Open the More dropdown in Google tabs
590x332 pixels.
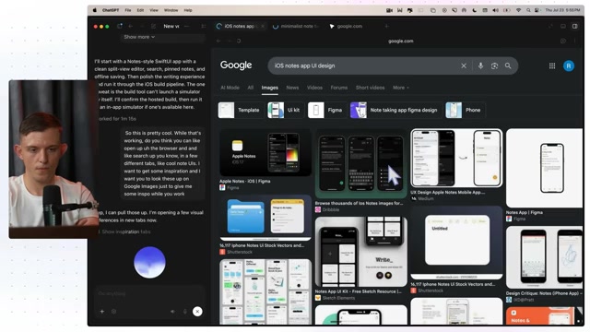click(x=400, y=88)
